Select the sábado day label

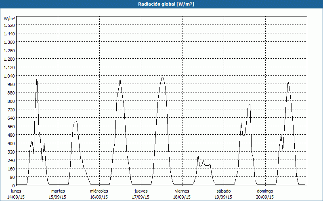pyautogui.click(x=223, y=191)
